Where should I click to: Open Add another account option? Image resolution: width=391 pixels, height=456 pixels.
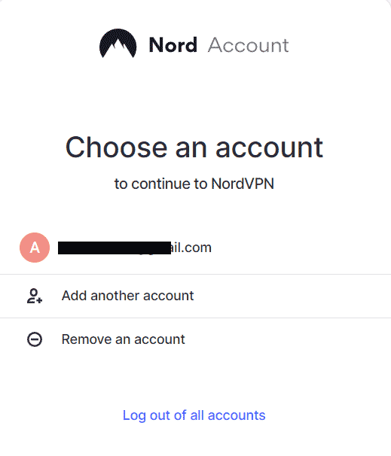pos(195,296)
